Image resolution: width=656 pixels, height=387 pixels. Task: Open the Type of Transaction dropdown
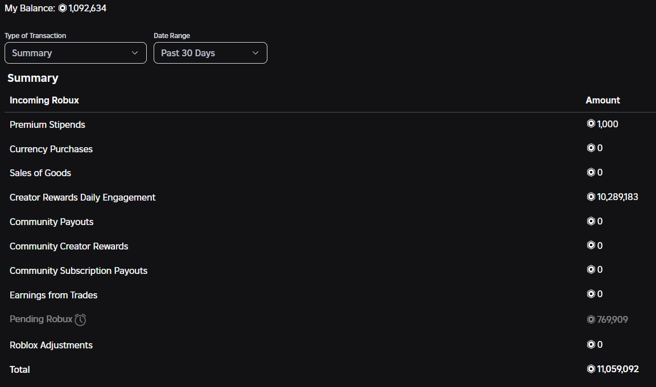(75, 53)
